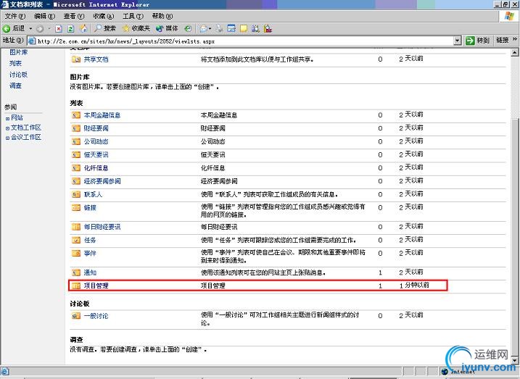Click the Refresh page icon
The height and width of the screenshot is (379, 520).
pos(71,29)
